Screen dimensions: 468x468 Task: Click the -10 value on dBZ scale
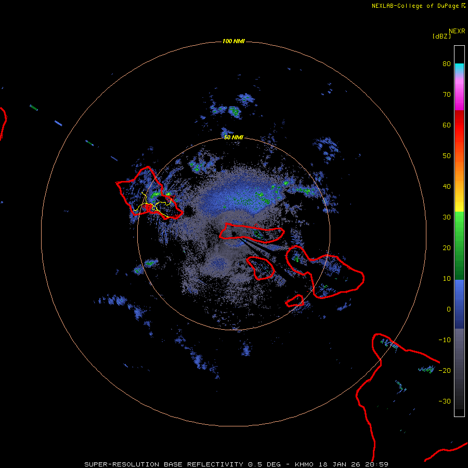coord(445,340)
